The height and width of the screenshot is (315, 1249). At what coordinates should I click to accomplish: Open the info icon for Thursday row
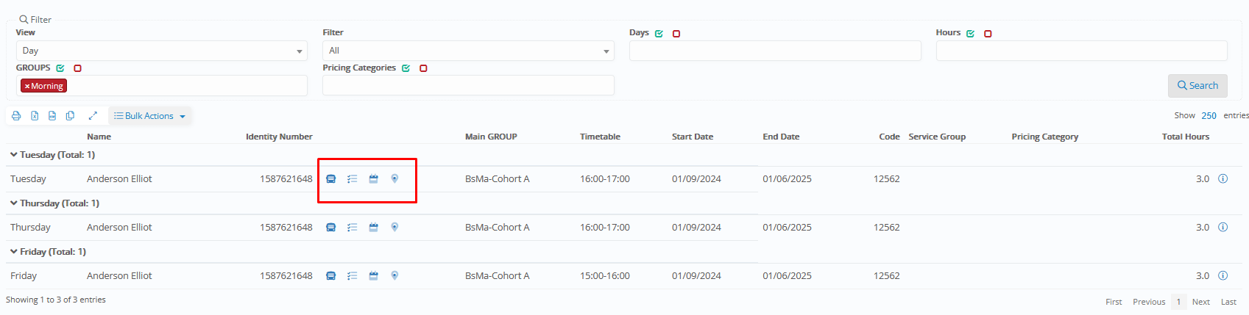pyautogui.click(x=1223, y=228)
